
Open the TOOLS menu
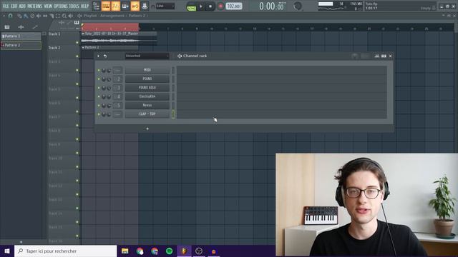coord(74,6)
